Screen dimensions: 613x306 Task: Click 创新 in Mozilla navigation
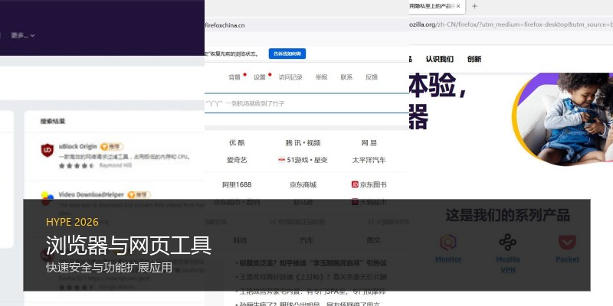coord(474,60)
